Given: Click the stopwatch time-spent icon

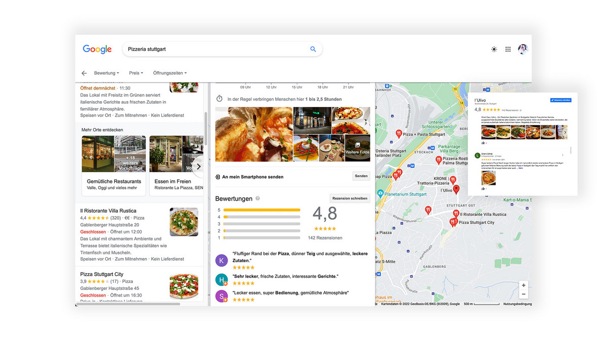Looking at the screenshot, I should 220,99.
